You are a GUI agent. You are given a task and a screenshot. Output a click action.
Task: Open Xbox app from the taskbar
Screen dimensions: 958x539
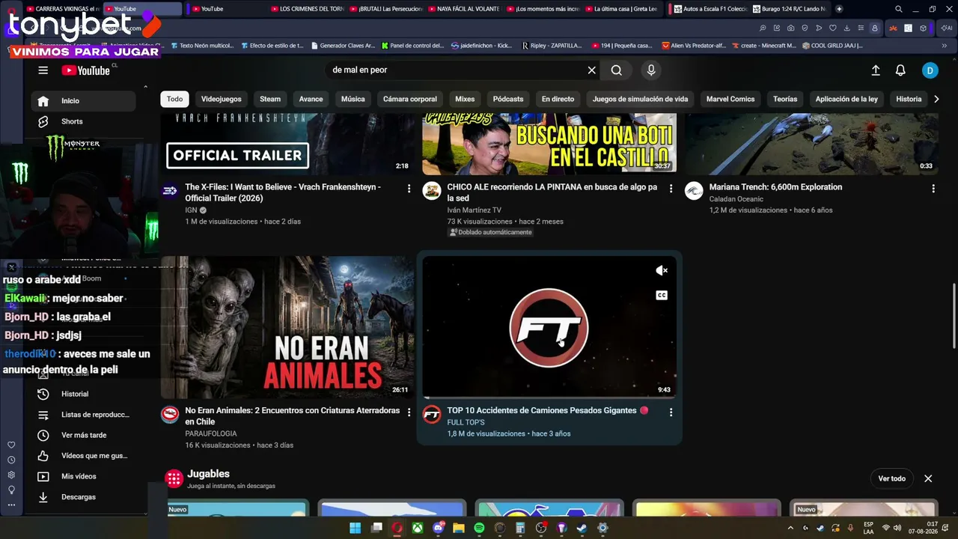tap(418, 528)
